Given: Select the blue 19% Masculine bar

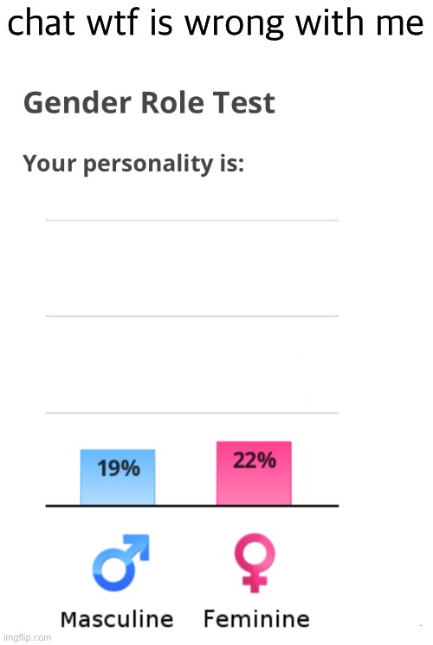Looking at the screenshot, I should [x=118, y=477].
